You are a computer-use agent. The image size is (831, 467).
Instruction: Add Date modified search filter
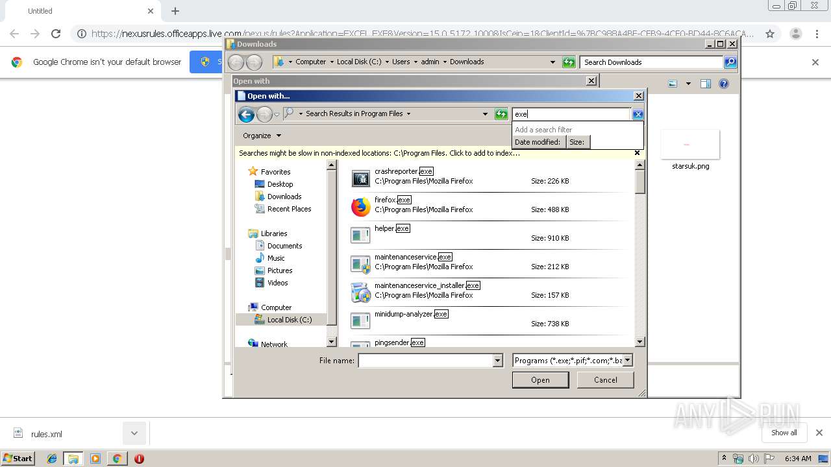537,142
